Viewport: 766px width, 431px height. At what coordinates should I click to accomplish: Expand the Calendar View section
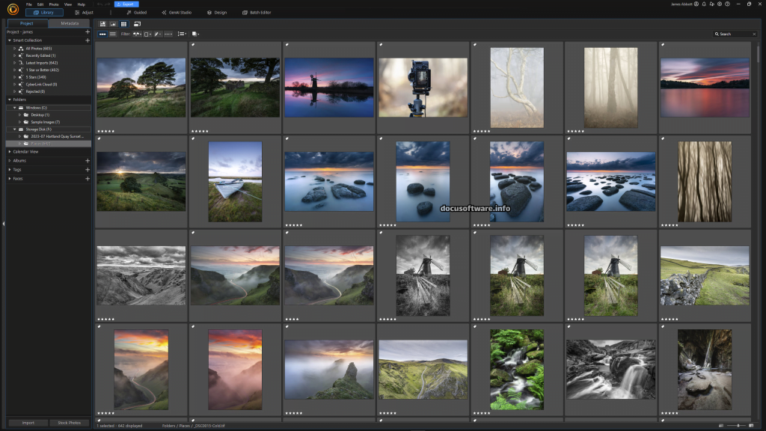tap(10, 152)
